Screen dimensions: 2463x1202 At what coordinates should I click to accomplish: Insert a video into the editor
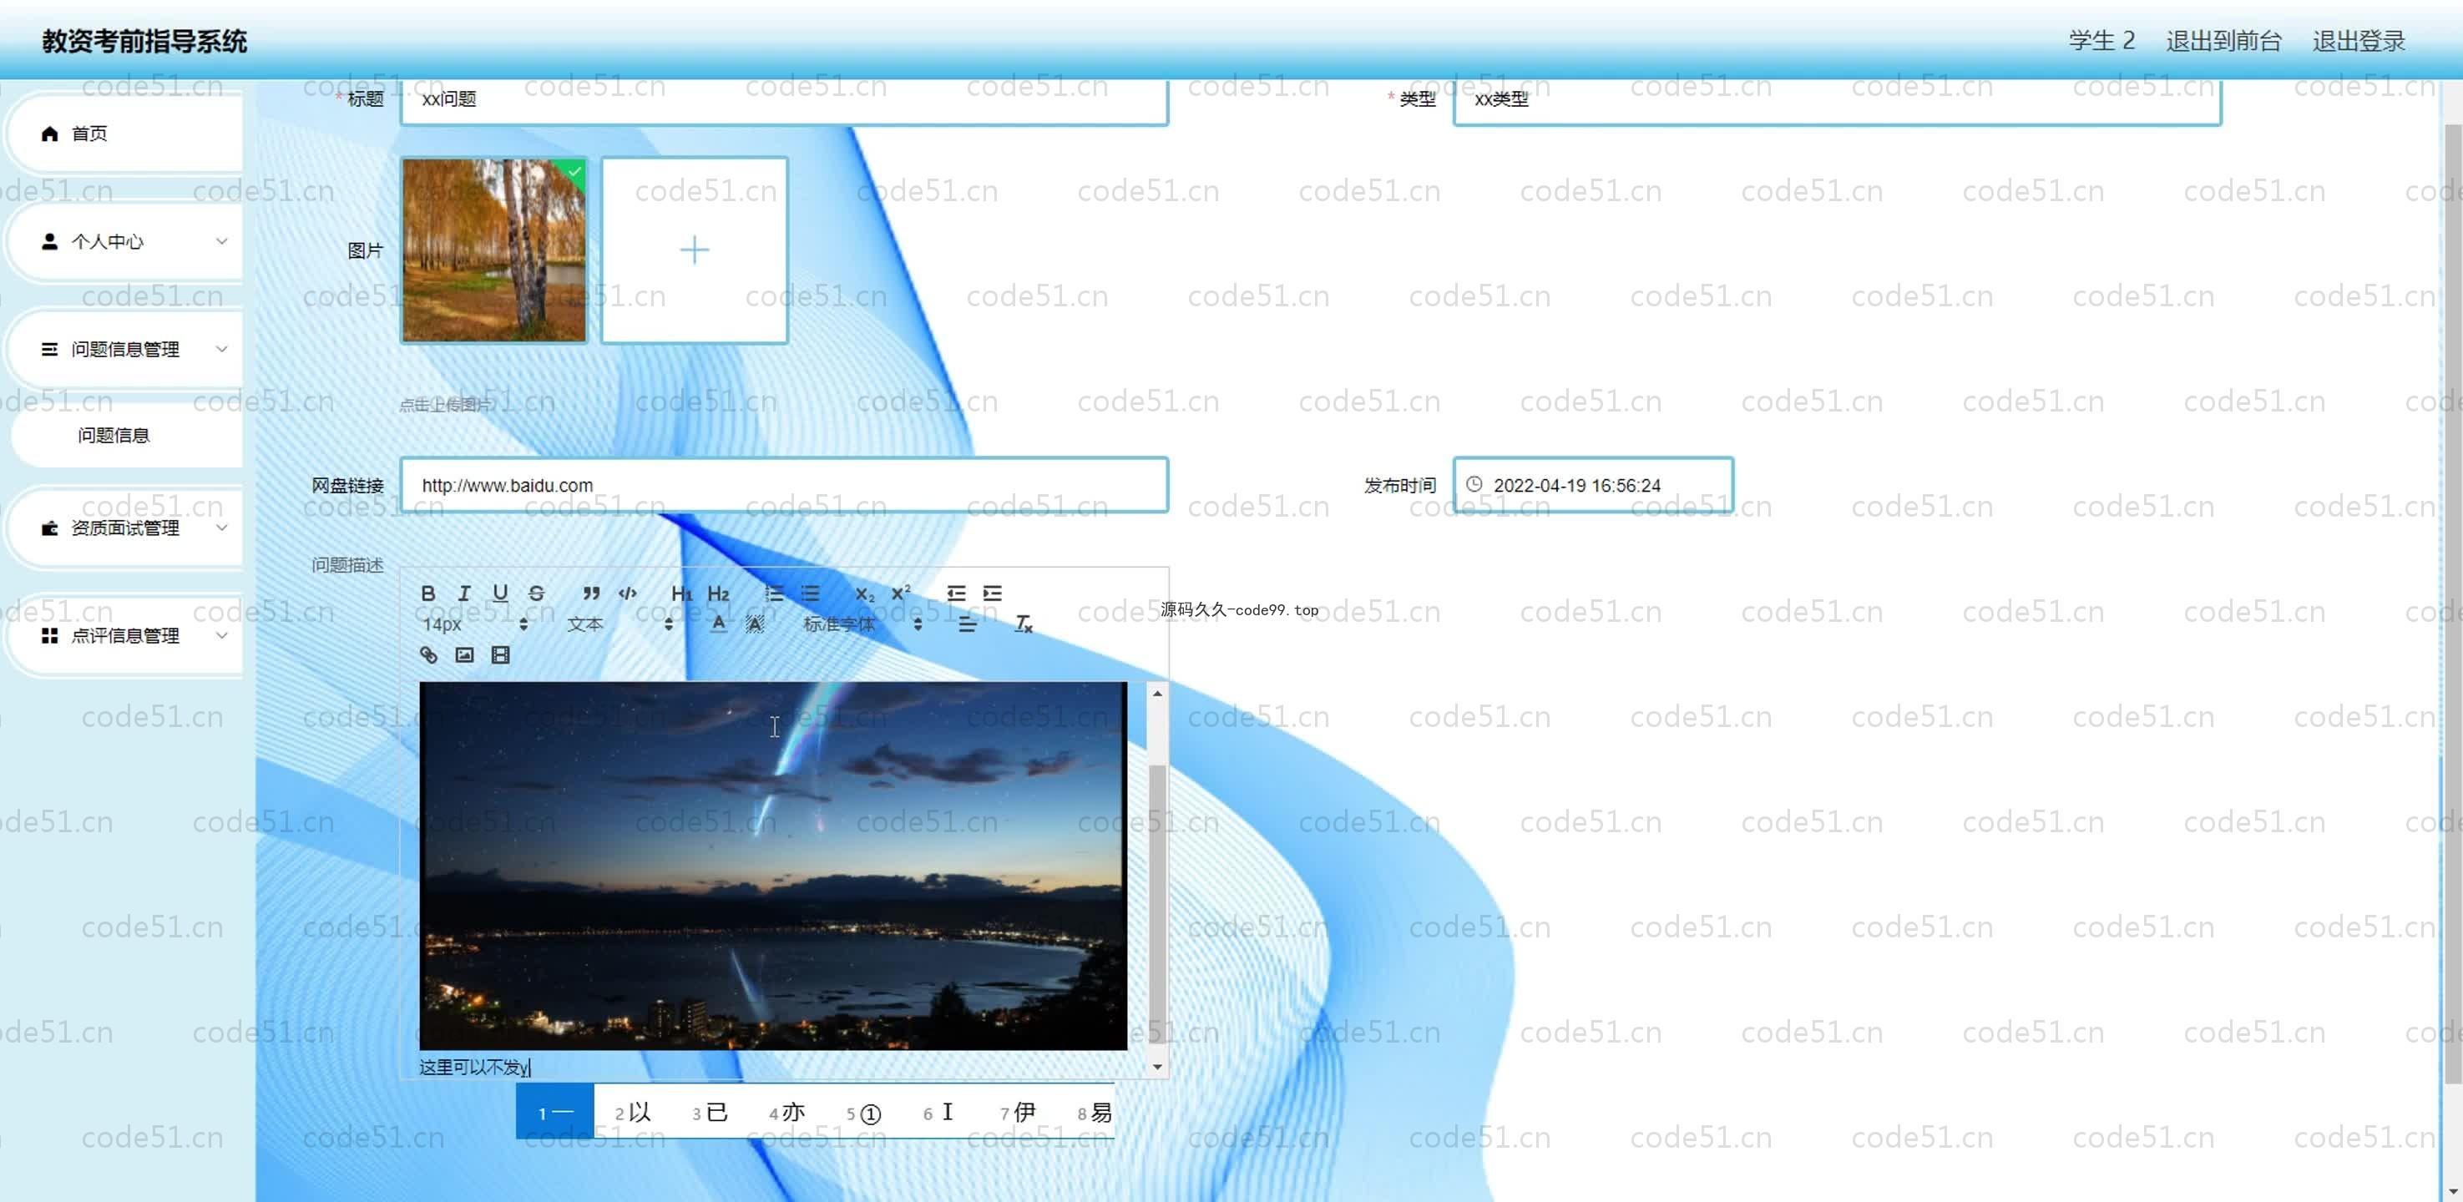500,654
